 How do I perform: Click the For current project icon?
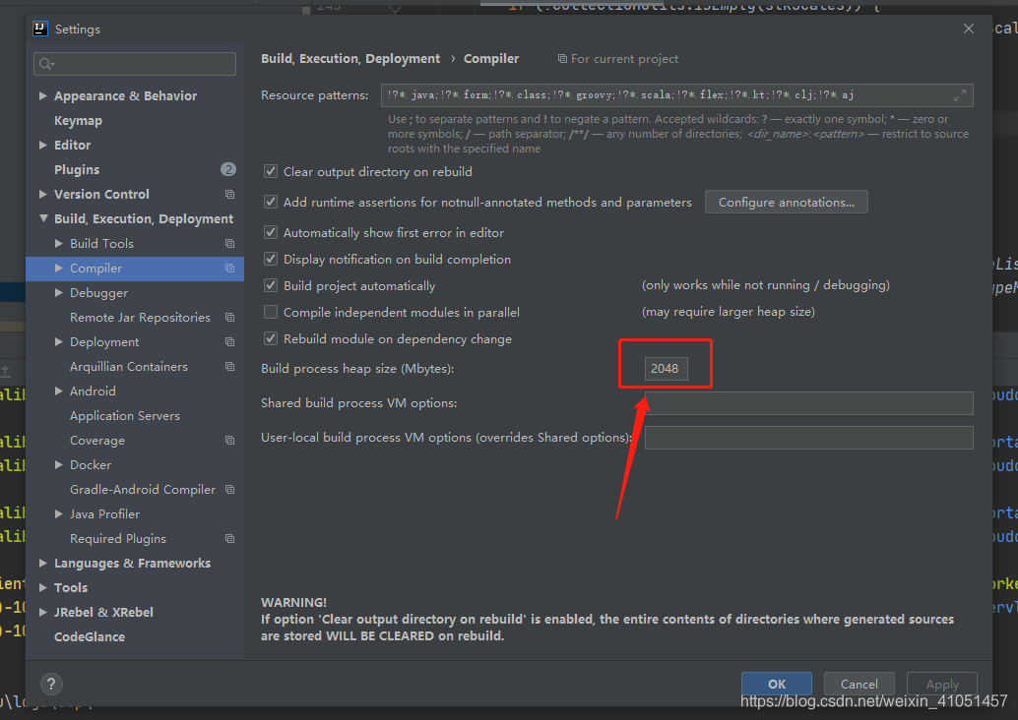point(562,59)
